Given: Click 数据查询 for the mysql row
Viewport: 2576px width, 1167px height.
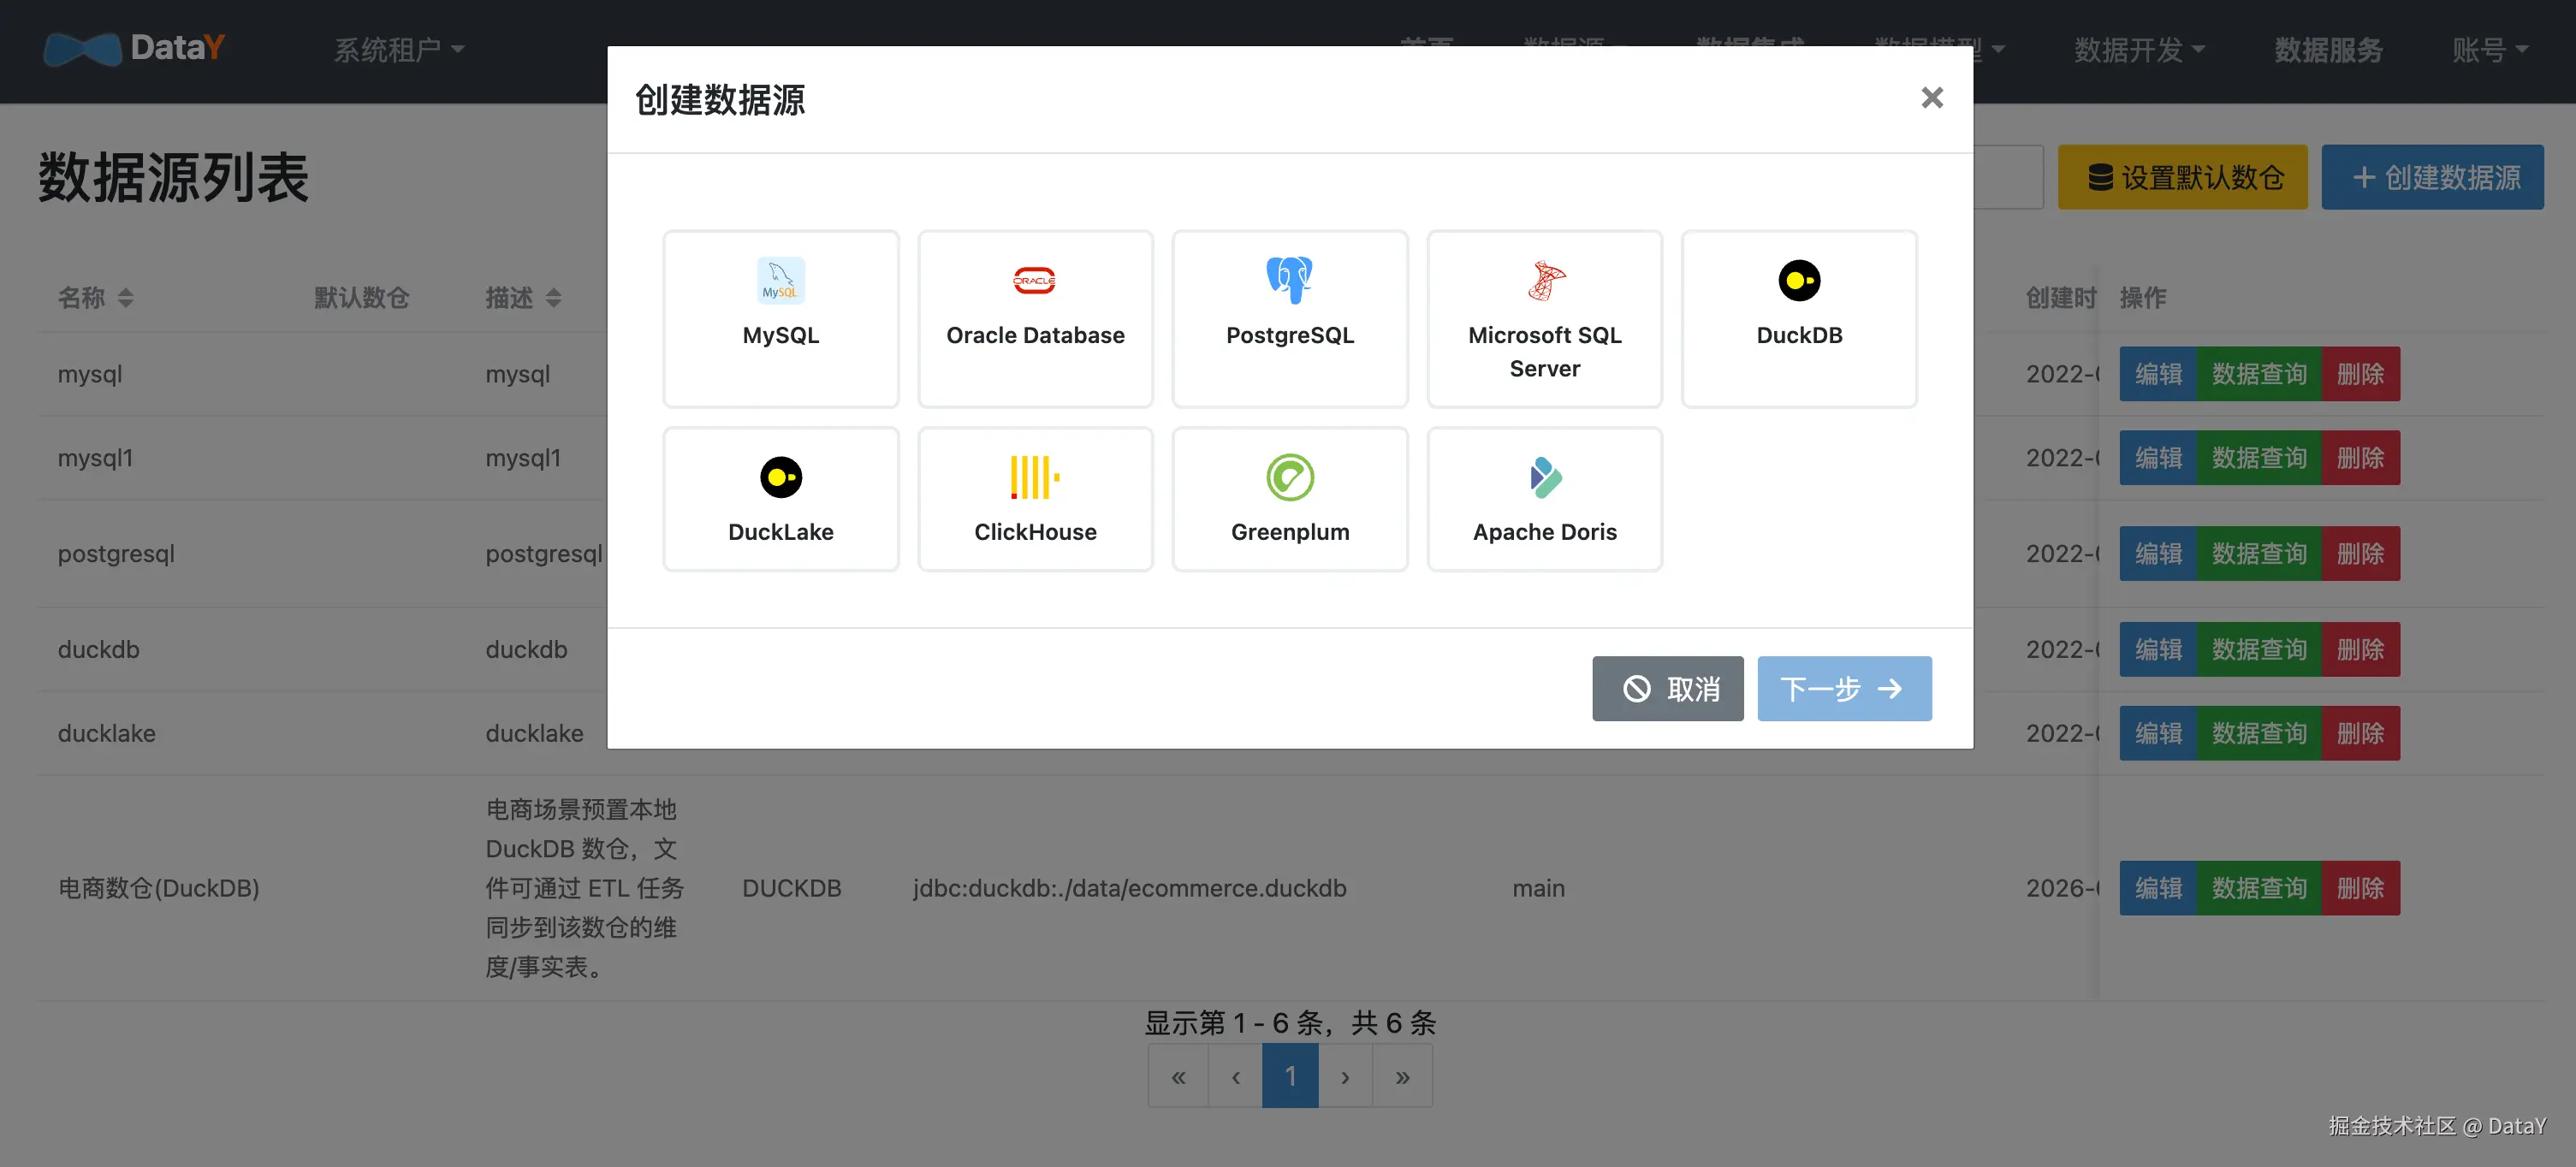Looking at the screenshot, I should tap(2258, 374).
